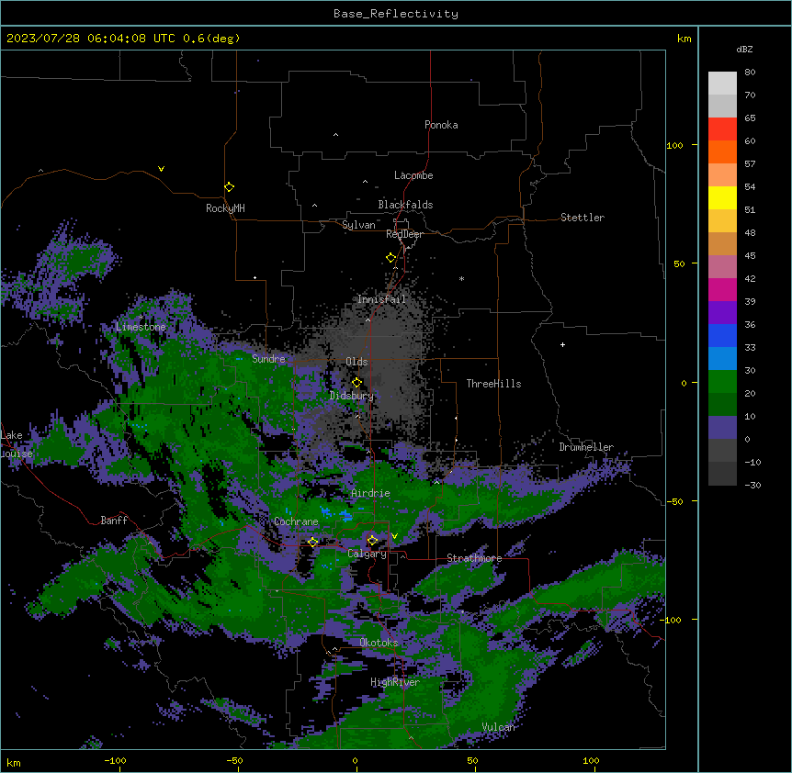Click the Limestone label
The height and width of the screenshot is (773, 792).
(x=141, y=327)
